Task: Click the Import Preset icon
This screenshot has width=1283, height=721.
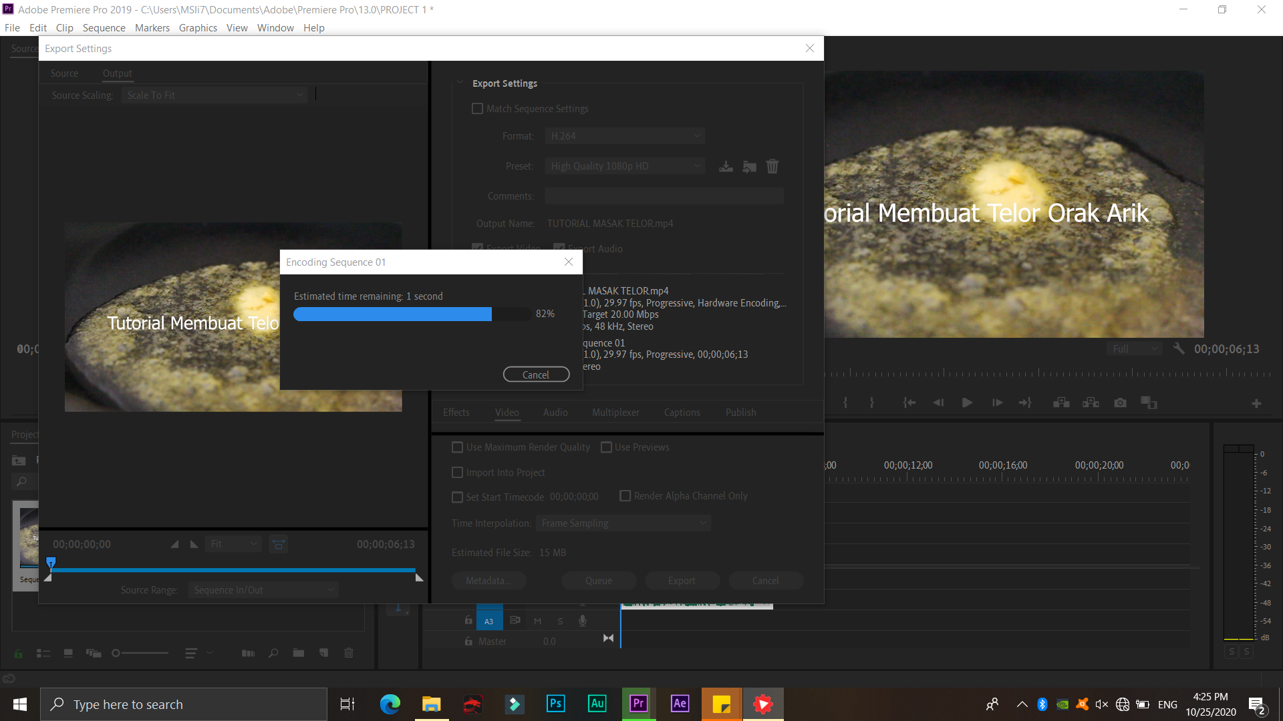Action: pyautogui.click(x=750, y=166)
